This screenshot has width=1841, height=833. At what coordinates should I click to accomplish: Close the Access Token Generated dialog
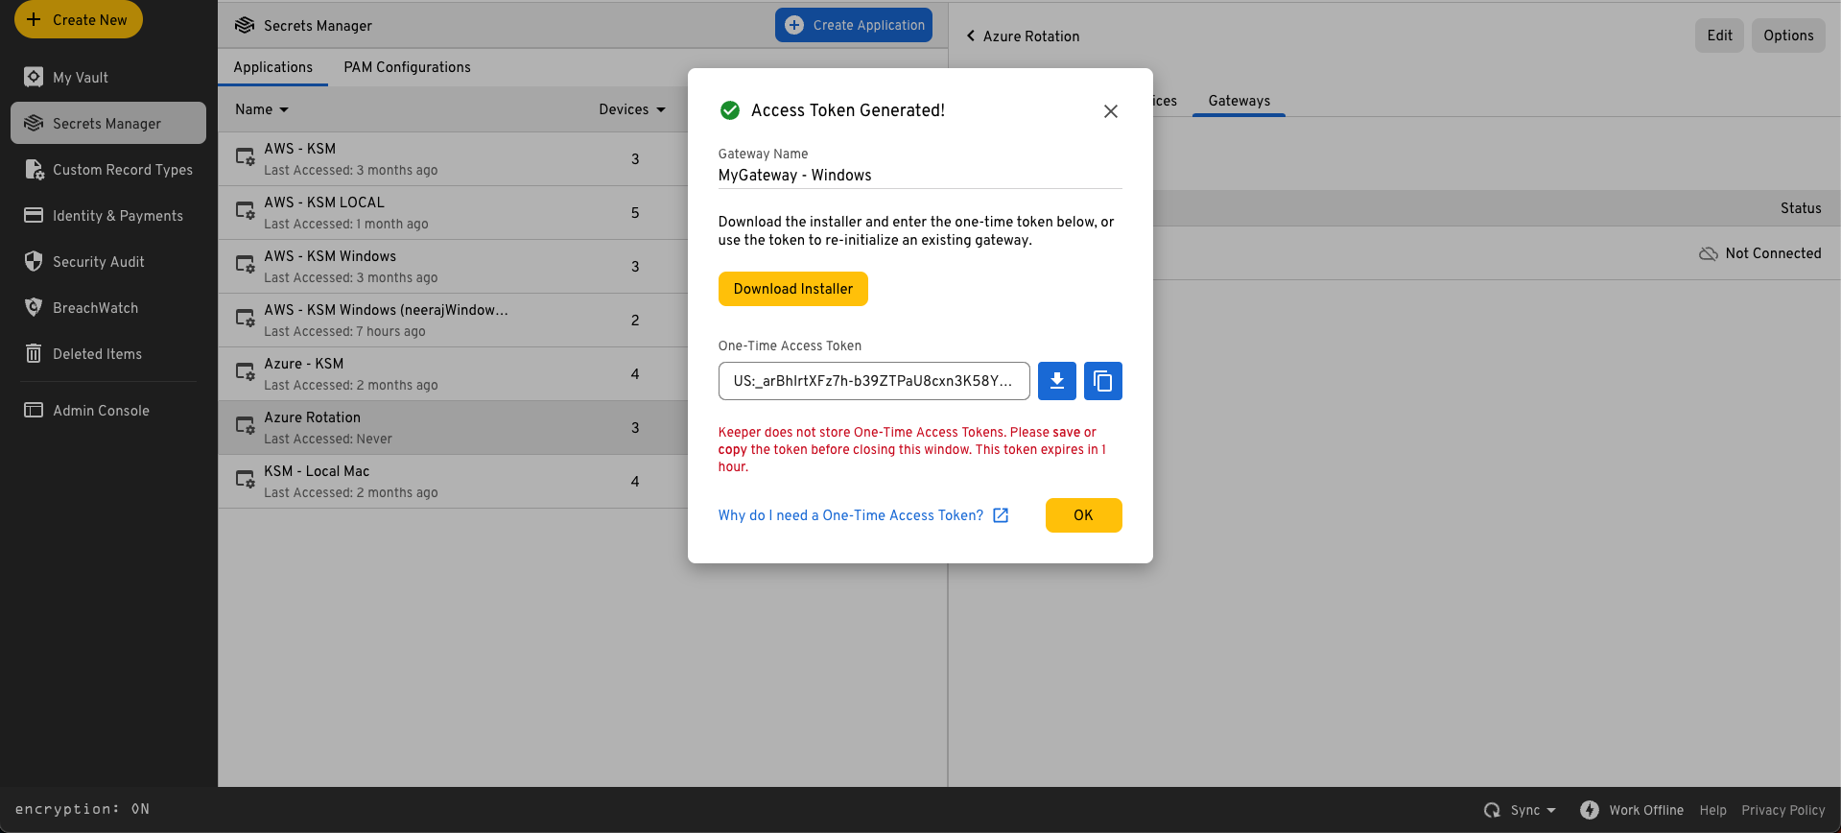[1110, 111]
